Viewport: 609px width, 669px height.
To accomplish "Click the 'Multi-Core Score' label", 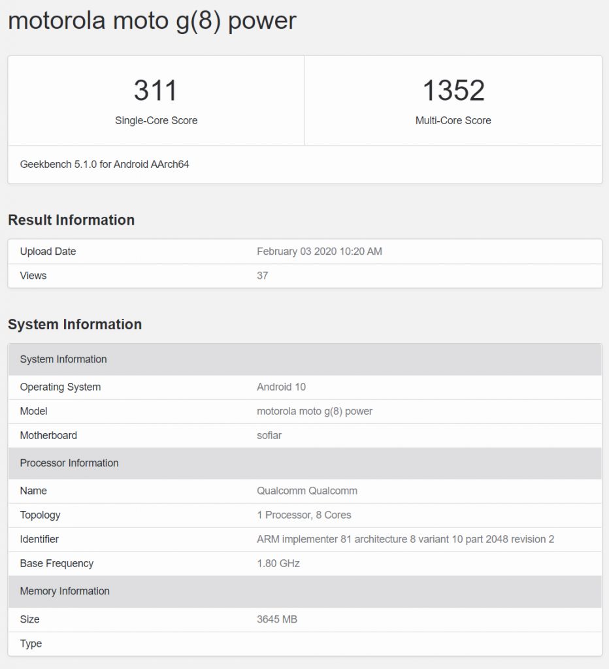I will point(453,120).
